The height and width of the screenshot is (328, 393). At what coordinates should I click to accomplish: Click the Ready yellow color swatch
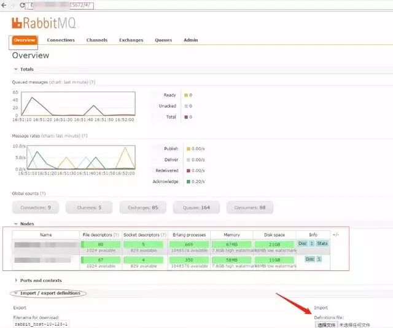tap(186, 95)
